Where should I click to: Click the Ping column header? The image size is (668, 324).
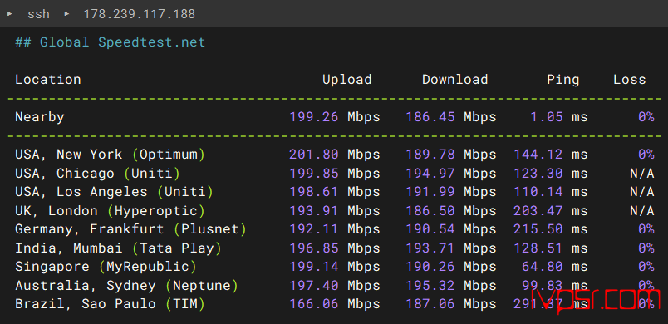pos(562,80)
